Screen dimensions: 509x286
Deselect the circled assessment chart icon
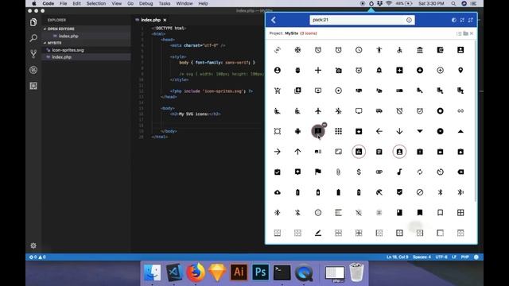[359, 152]
